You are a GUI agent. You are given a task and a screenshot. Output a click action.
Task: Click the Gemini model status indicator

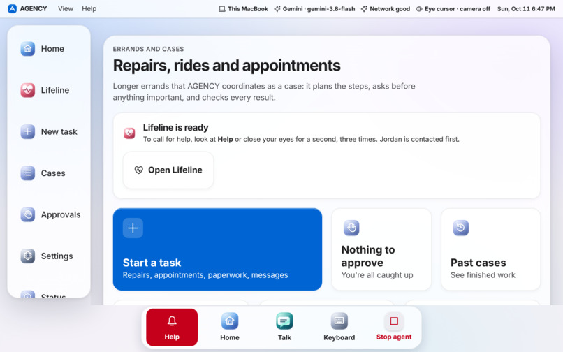314,8
